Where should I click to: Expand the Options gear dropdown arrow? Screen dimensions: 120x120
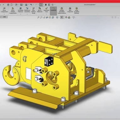tap(55, 5)
